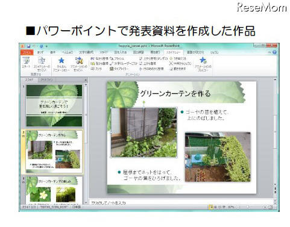Apply the 文字のレーザー text animation
Viewport: 290px width, 227px height.
(124, 64)
